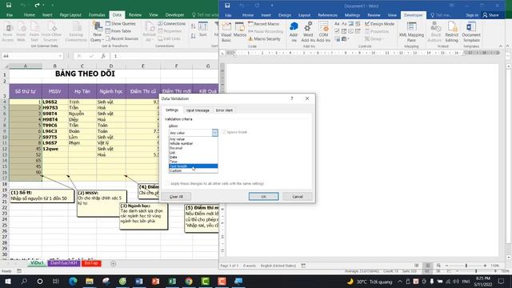Screen dimensions: 512x288
Task: Save the Word document from quick access
Action: tap(227, 6)
